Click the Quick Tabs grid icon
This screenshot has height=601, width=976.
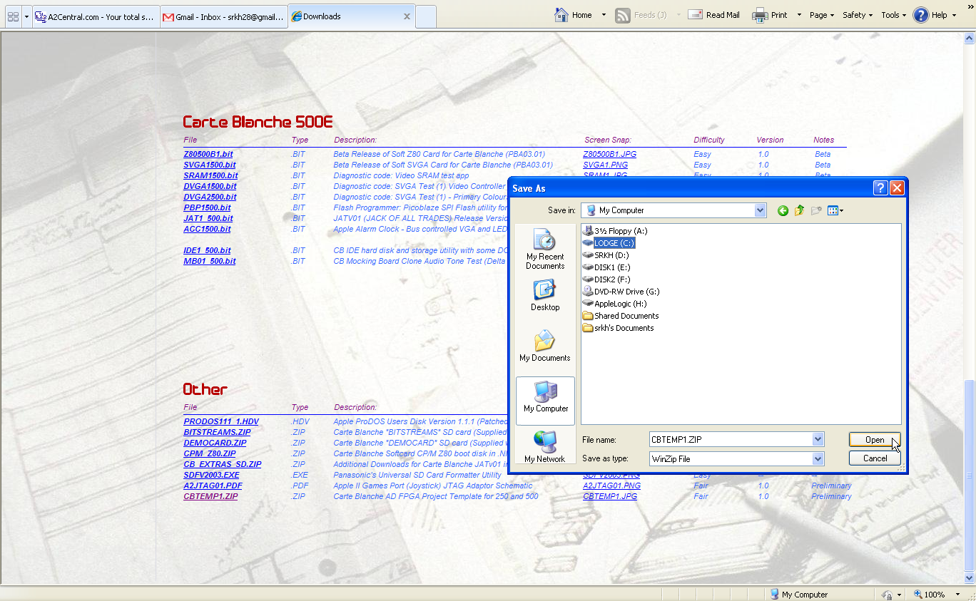click(13, 16)
